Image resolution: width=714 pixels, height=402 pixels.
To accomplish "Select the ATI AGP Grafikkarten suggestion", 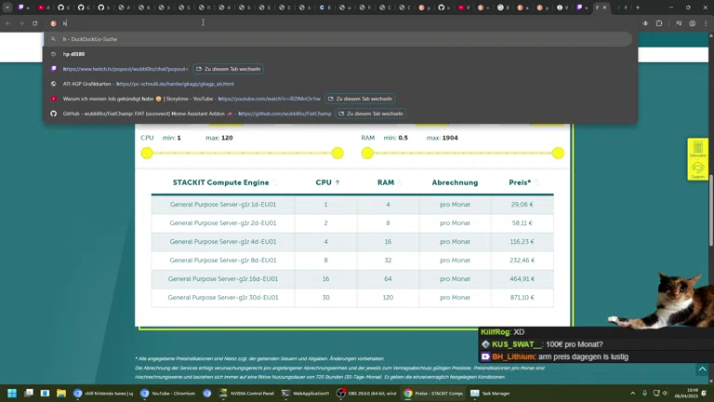I will pyautogui.click(x=149, y=84).
